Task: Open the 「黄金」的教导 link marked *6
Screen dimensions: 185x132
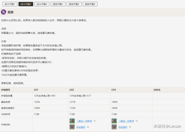Action: click(x=126, y=121)
